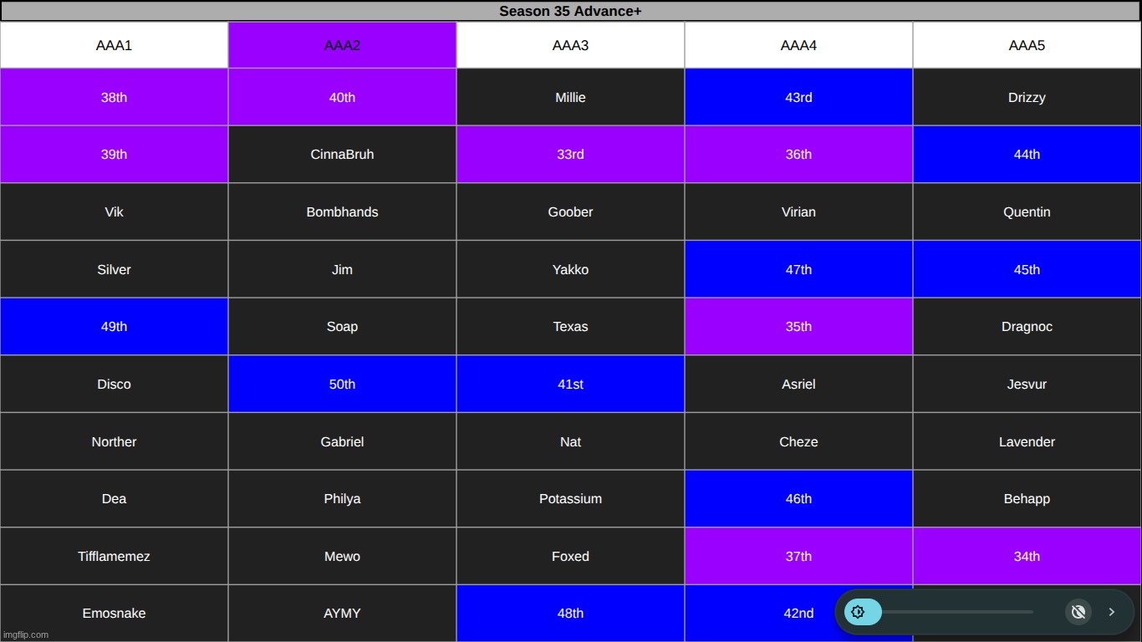1142x642 pixels.
Task: Toggle the Night Light button
Action: (1078, 612)
